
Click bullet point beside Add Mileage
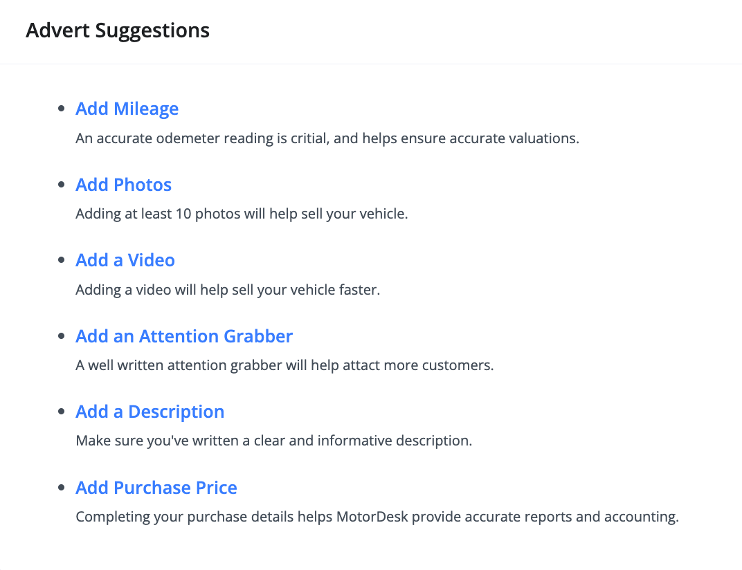61,109
